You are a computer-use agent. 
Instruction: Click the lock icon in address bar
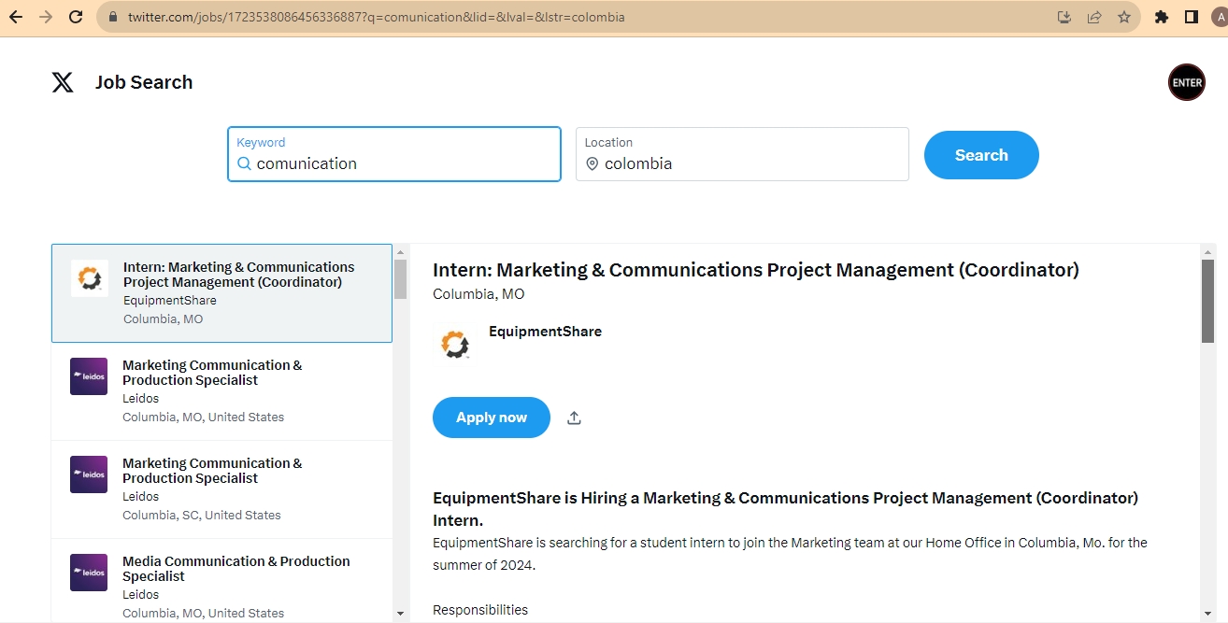pos(113,17)
